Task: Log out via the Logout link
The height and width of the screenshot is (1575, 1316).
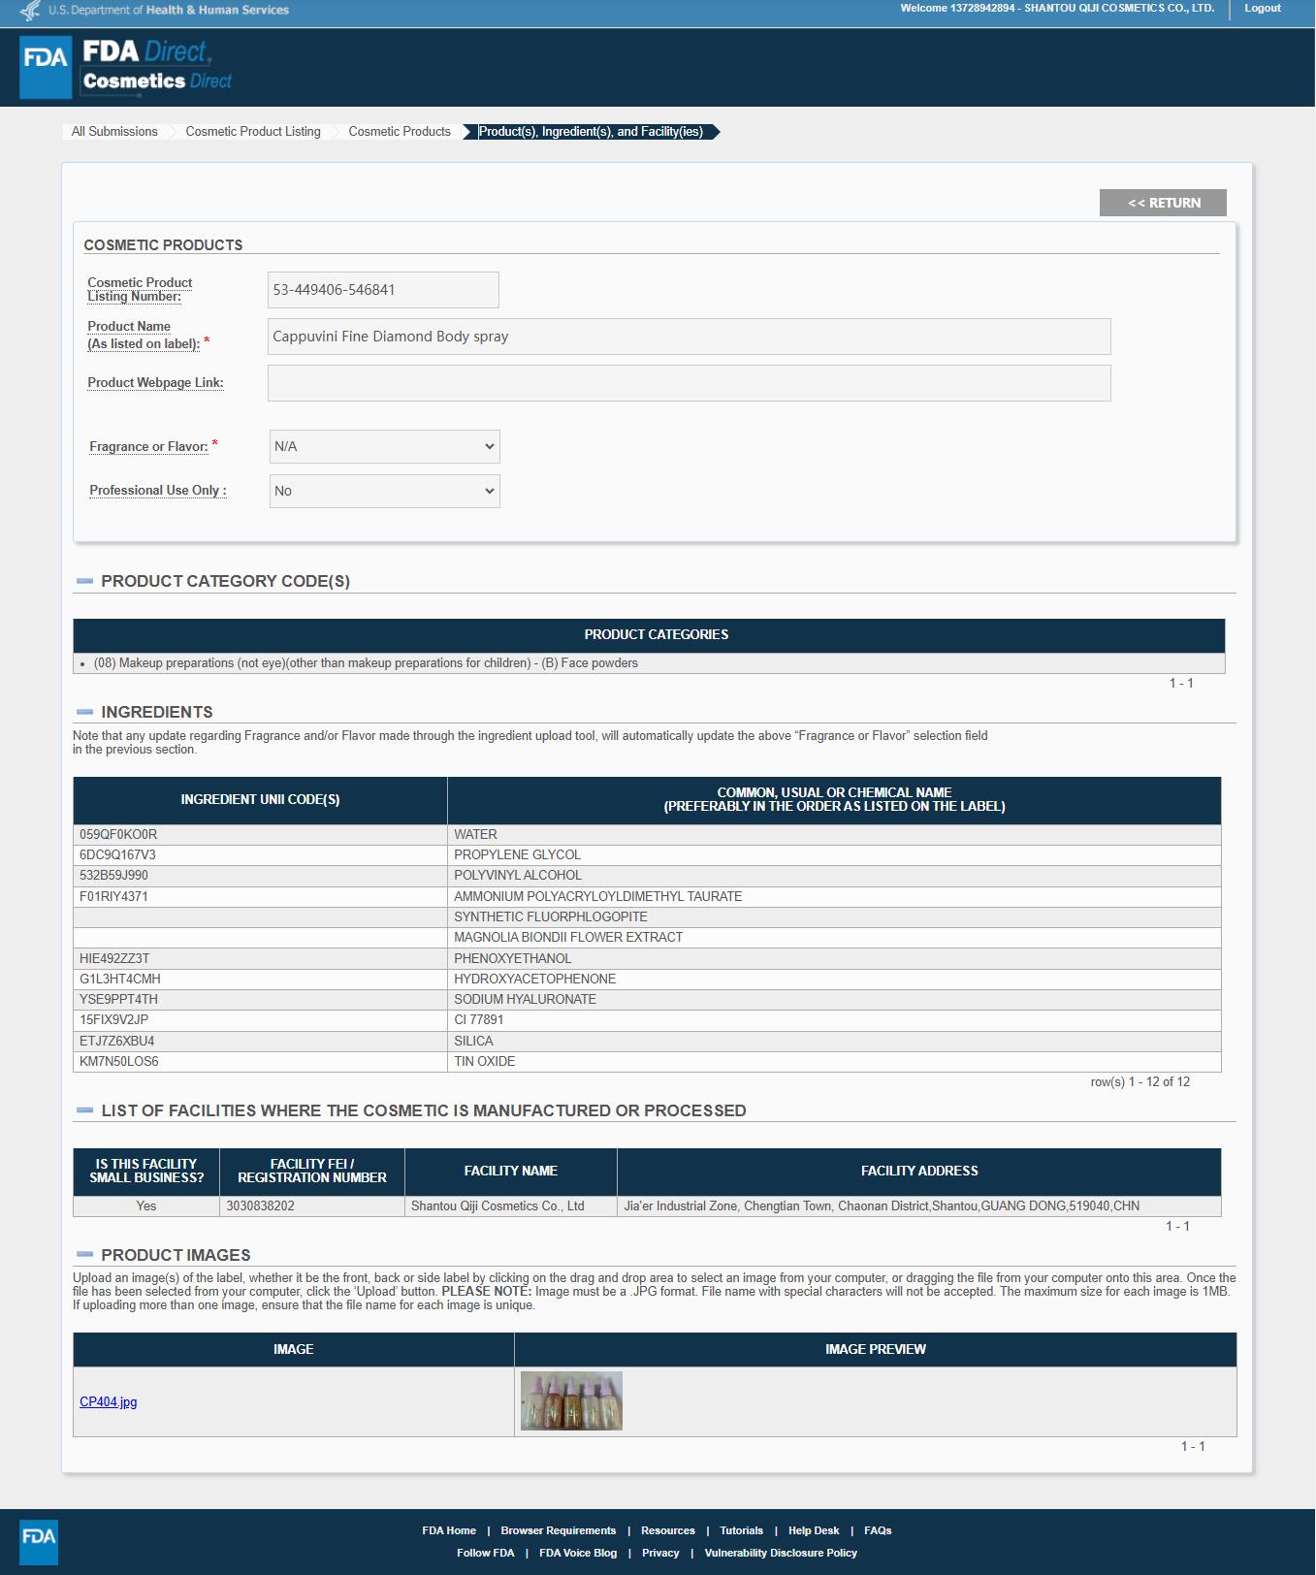Action: (1262, 9)
